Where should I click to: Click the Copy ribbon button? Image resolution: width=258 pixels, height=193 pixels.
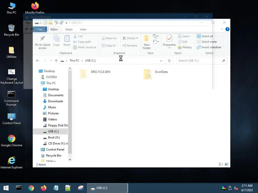pyautogui.click(x=56, y=41)
